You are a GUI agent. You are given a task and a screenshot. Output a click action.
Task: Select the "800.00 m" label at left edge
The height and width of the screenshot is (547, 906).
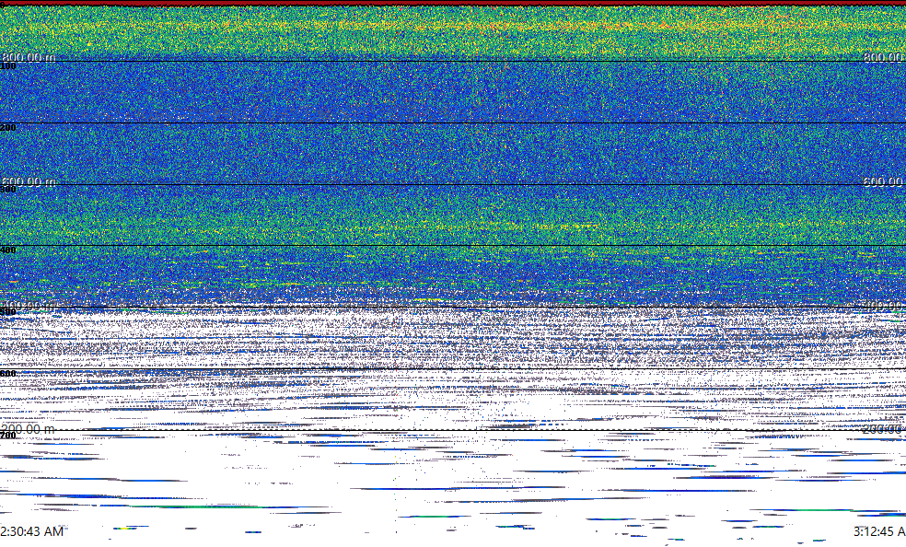click(x=29, y=56)
